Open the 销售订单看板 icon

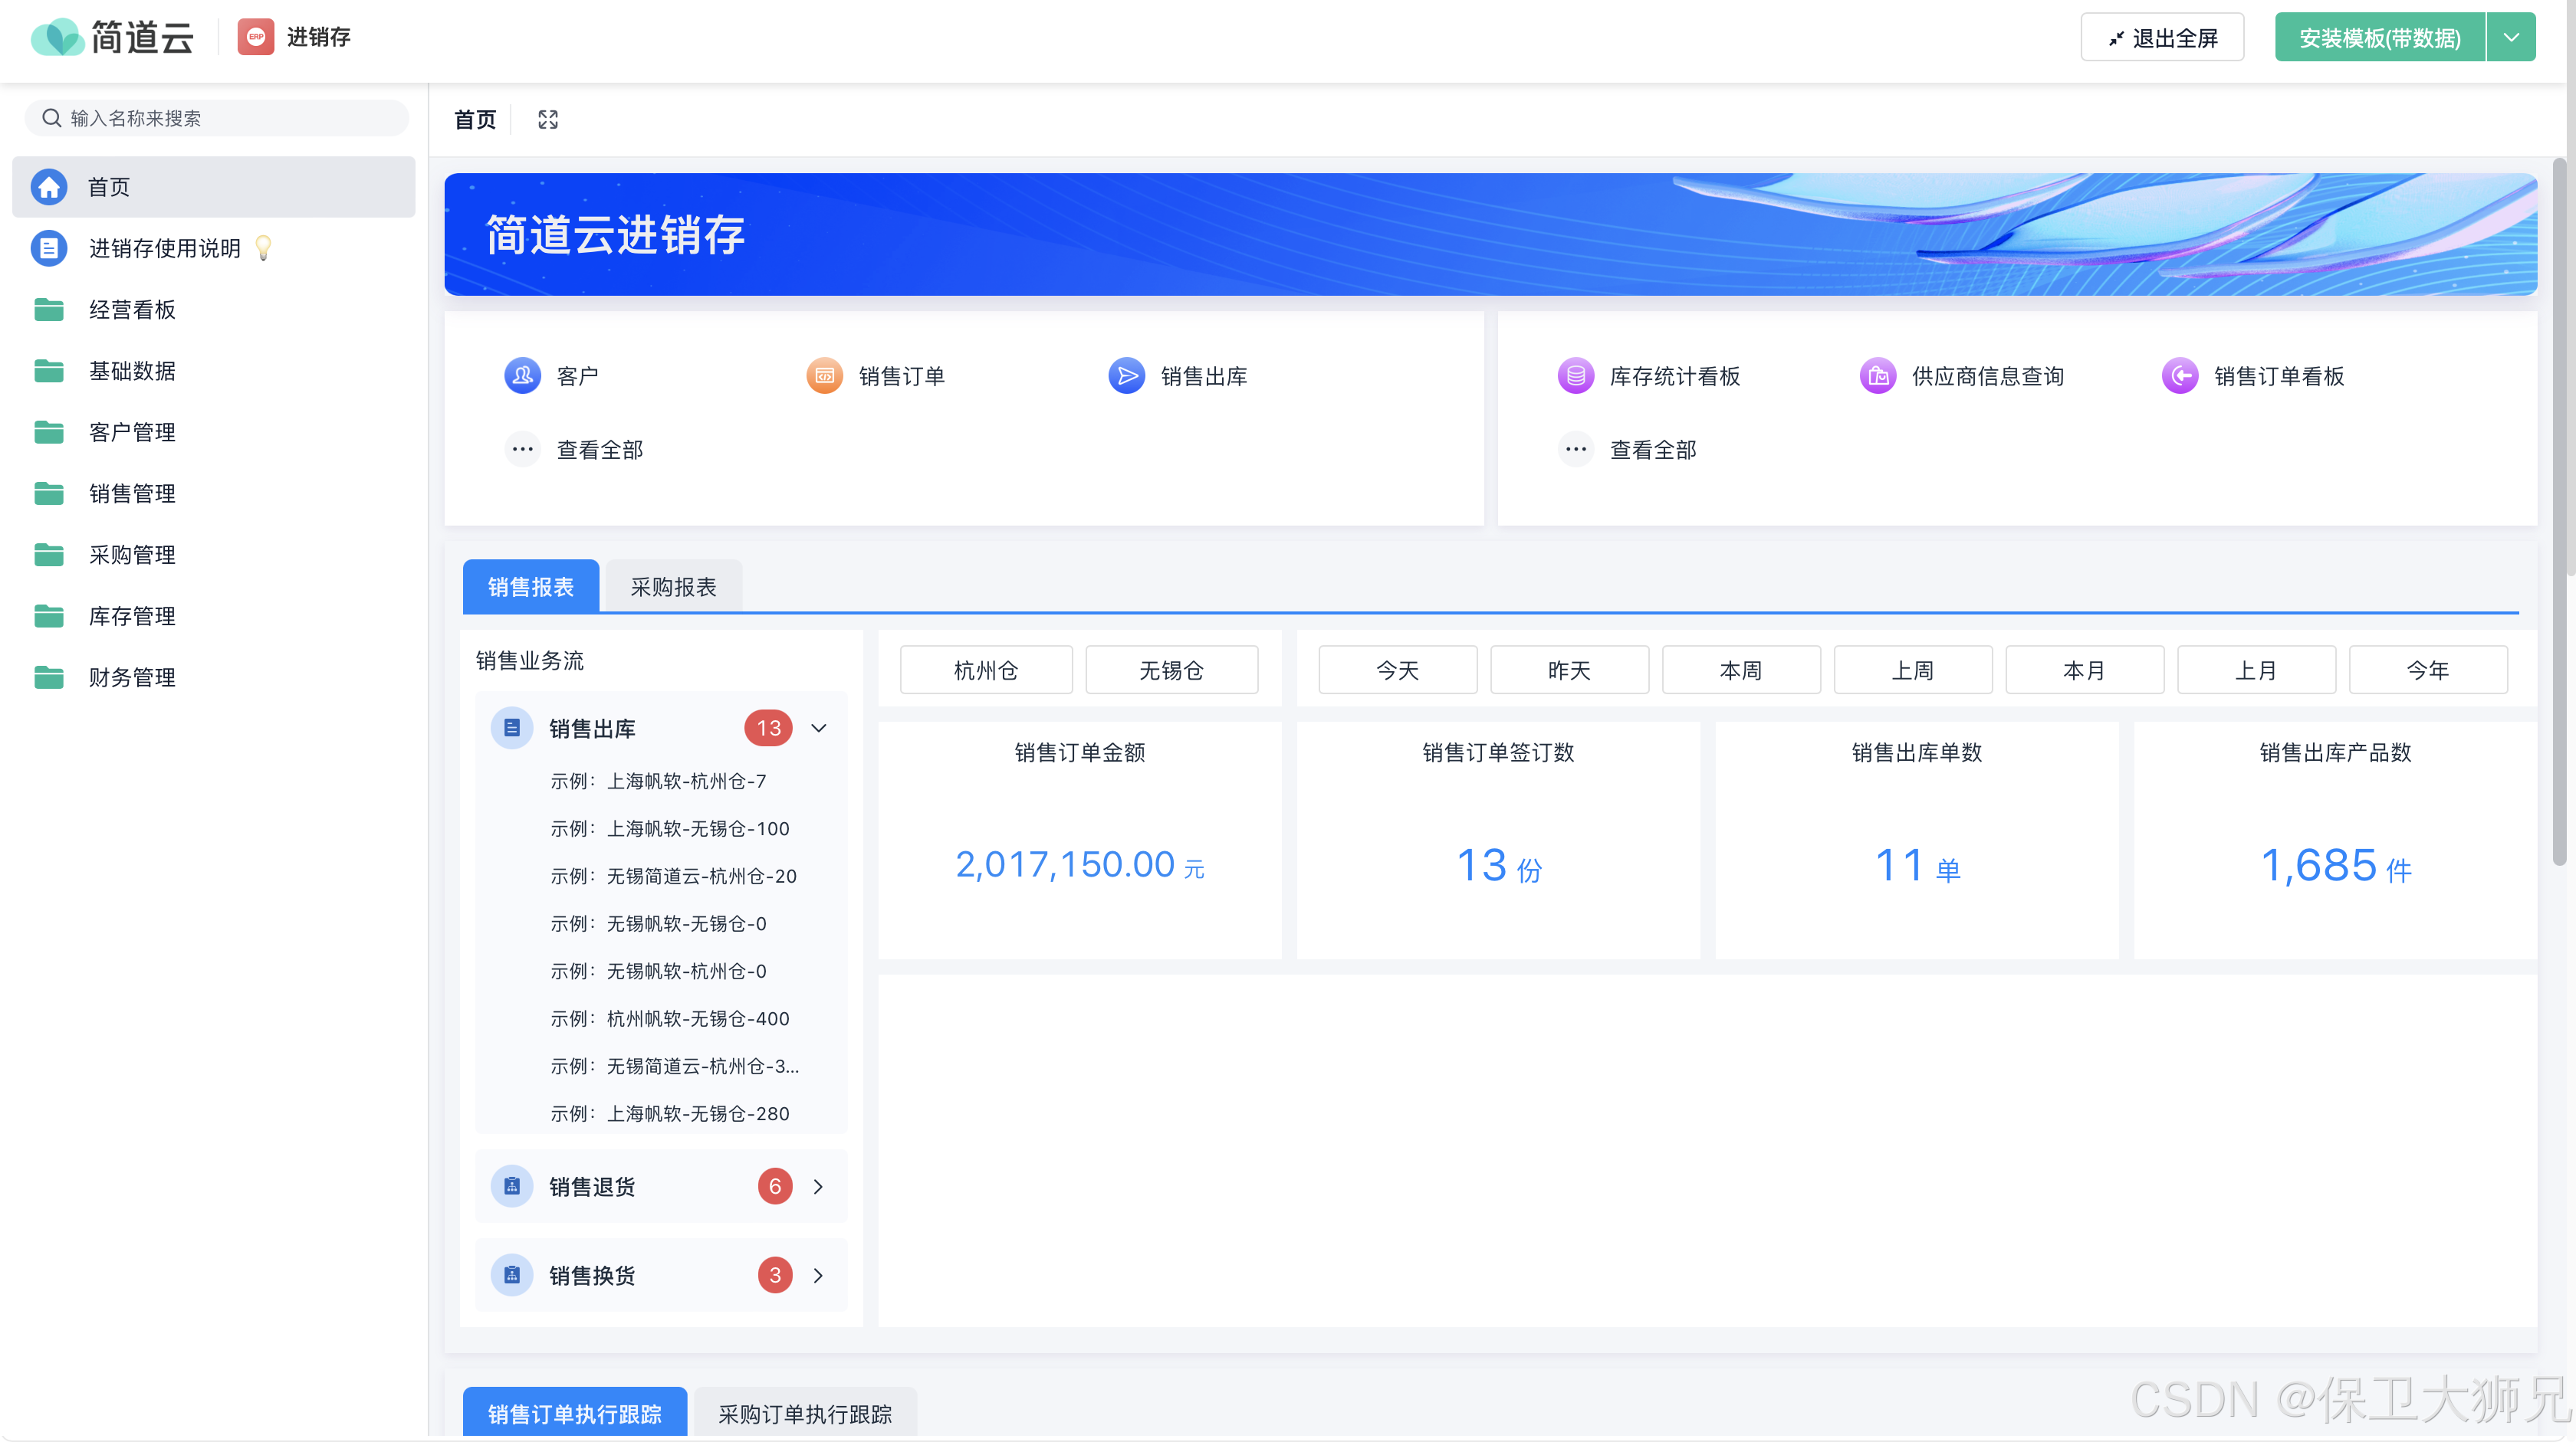click(x=2179, y=375)
